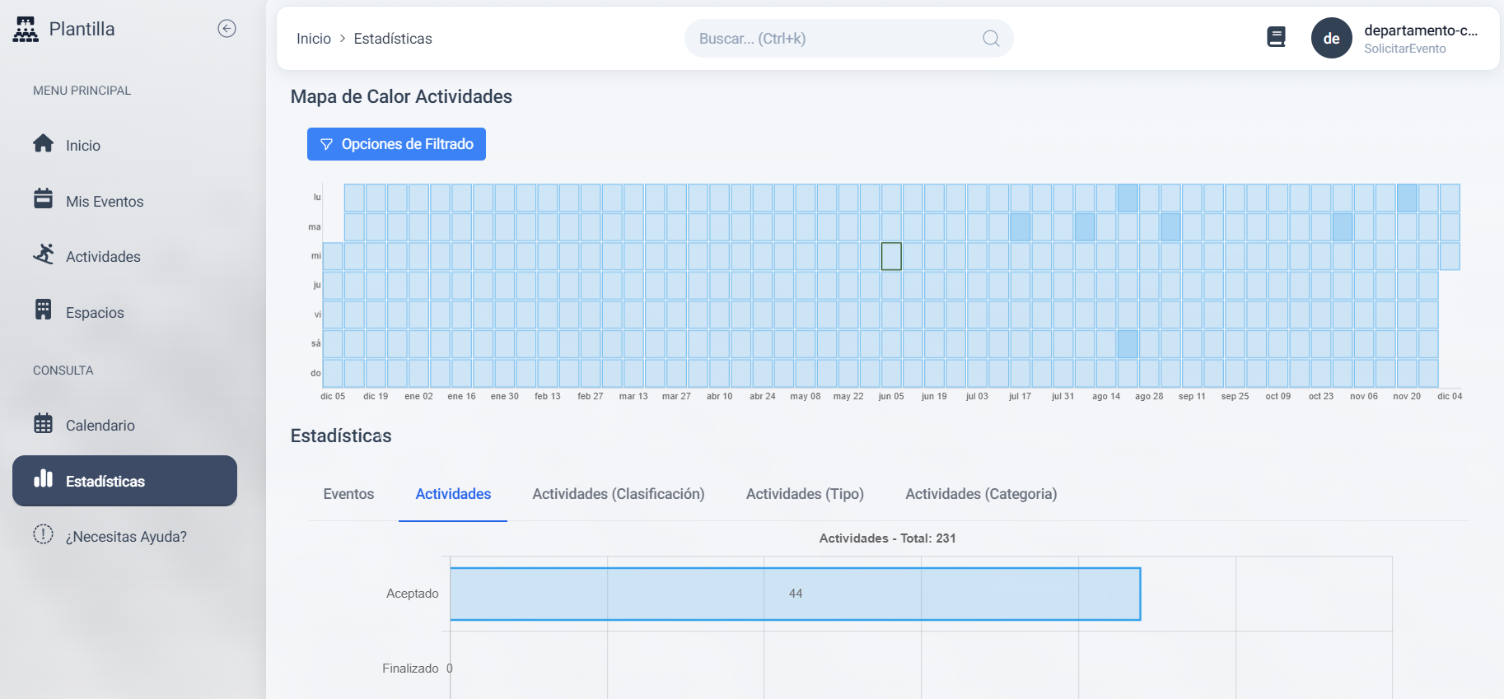
Task: Open Espacios building icon
Action: click(x=44, y=310)
